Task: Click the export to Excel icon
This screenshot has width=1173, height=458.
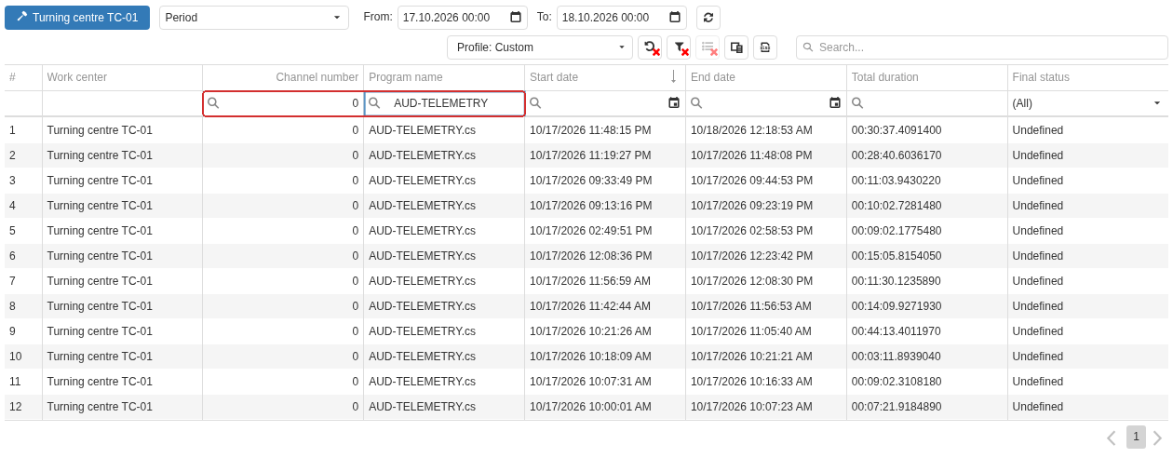Action: [765, 47]
